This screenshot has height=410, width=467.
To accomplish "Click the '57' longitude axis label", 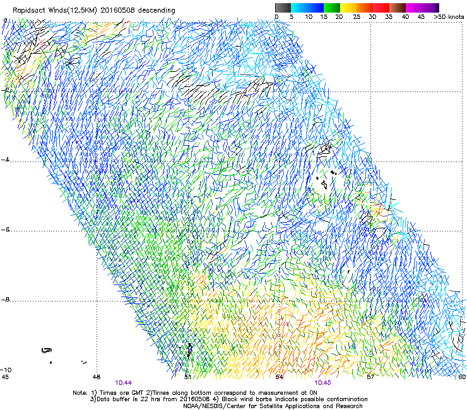I will point(370,377).
